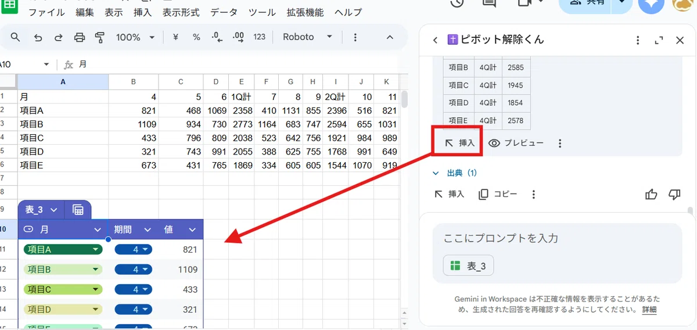Image resolution: width=697 pixels, height=330 pixels.
Task: Apply yen currency format (¥)
Action: [x=175, y=37]
